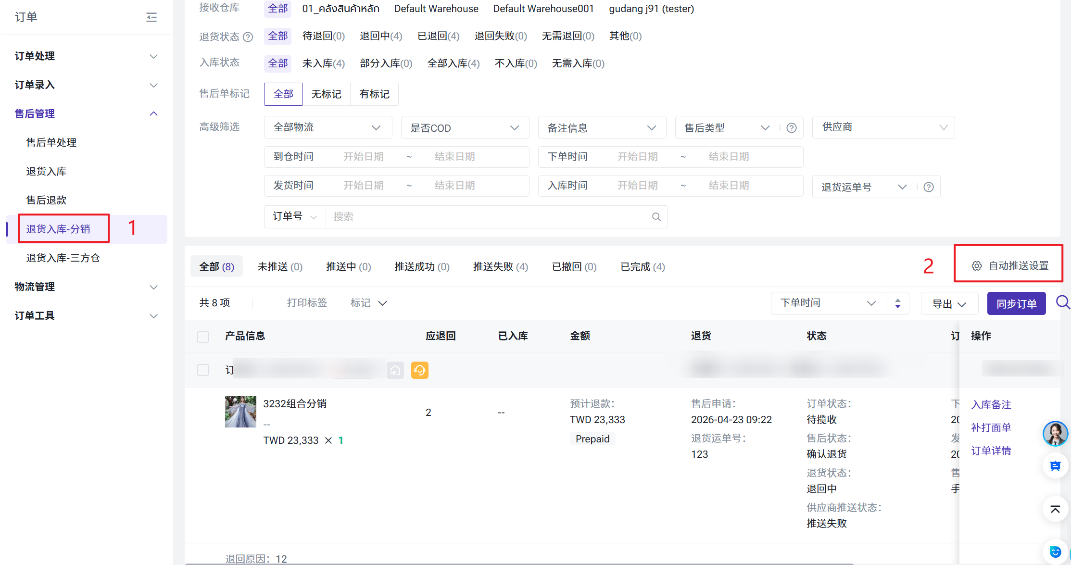
Task: Switch to the 推送失败 (4) tab
Action: coord(500,267)
